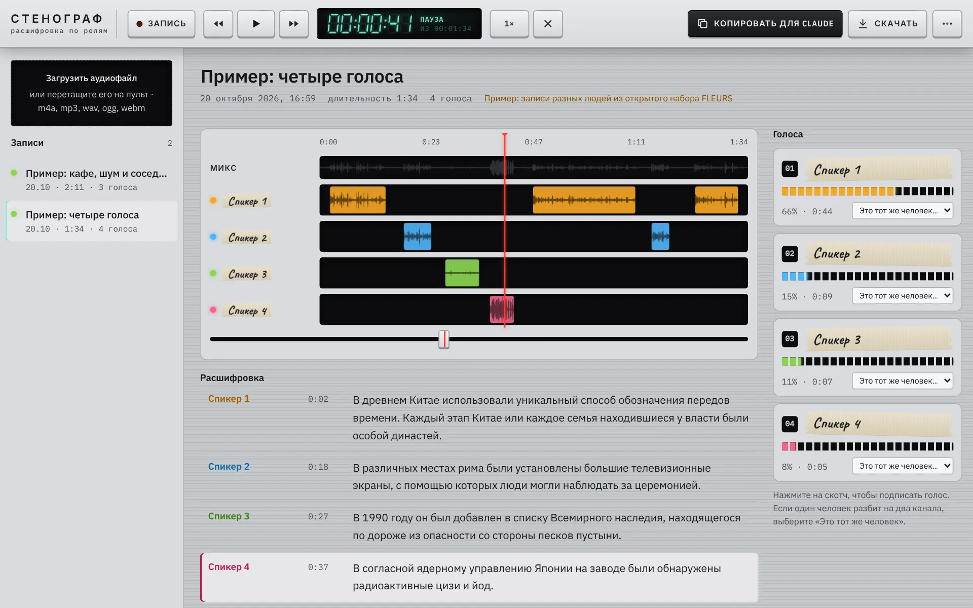Click the rewind button

point(218,24)
